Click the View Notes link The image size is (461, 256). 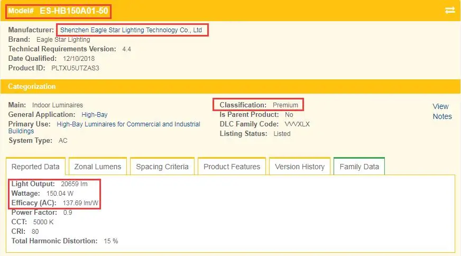click(x=441, y=112)
